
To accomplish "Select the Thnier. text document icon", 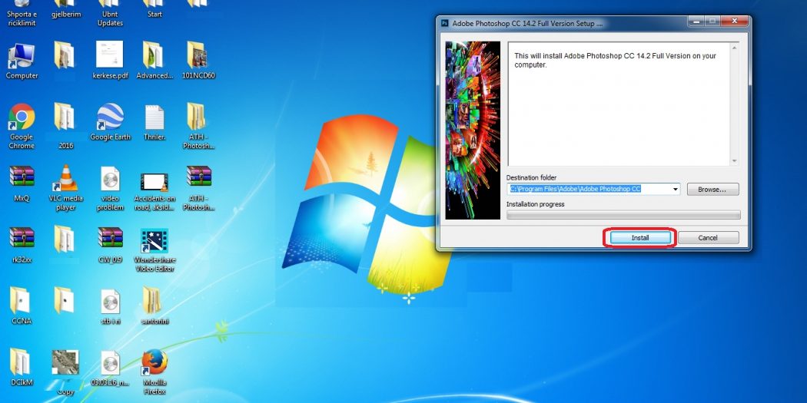I will (154, 117).
